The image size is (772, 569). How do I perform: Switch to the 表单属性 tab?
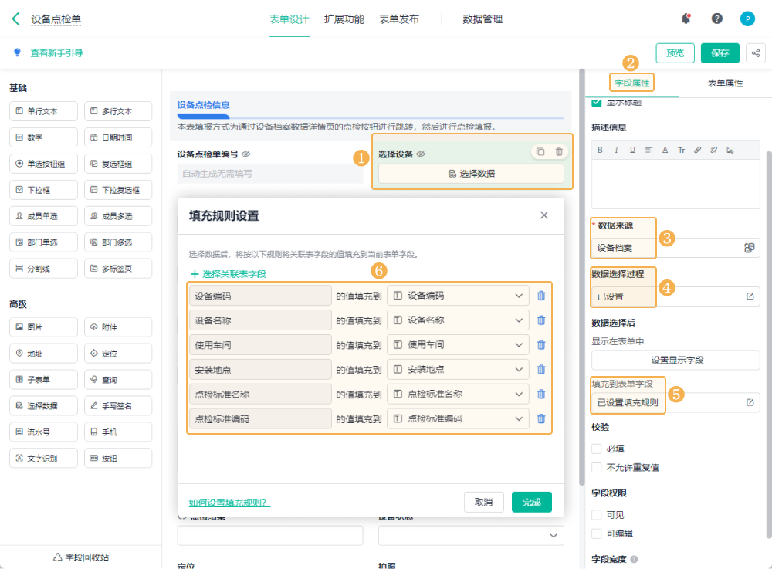point(725,83)
